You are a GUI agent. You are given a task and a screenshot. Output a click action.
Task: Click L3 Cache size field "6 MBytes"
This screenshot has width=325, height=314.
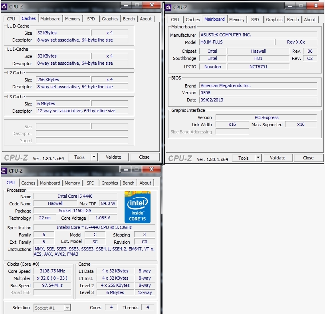(63, 103)
